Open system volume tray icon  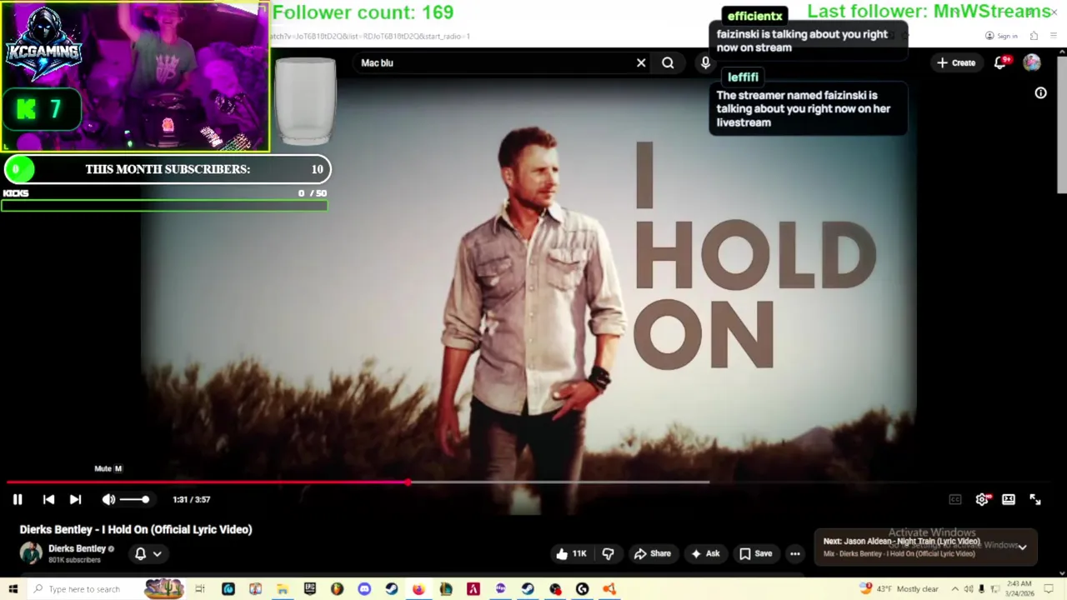(x=968, y=589)
